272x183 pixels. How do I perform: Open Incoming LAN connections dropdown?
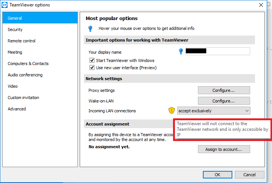(213, 111)
